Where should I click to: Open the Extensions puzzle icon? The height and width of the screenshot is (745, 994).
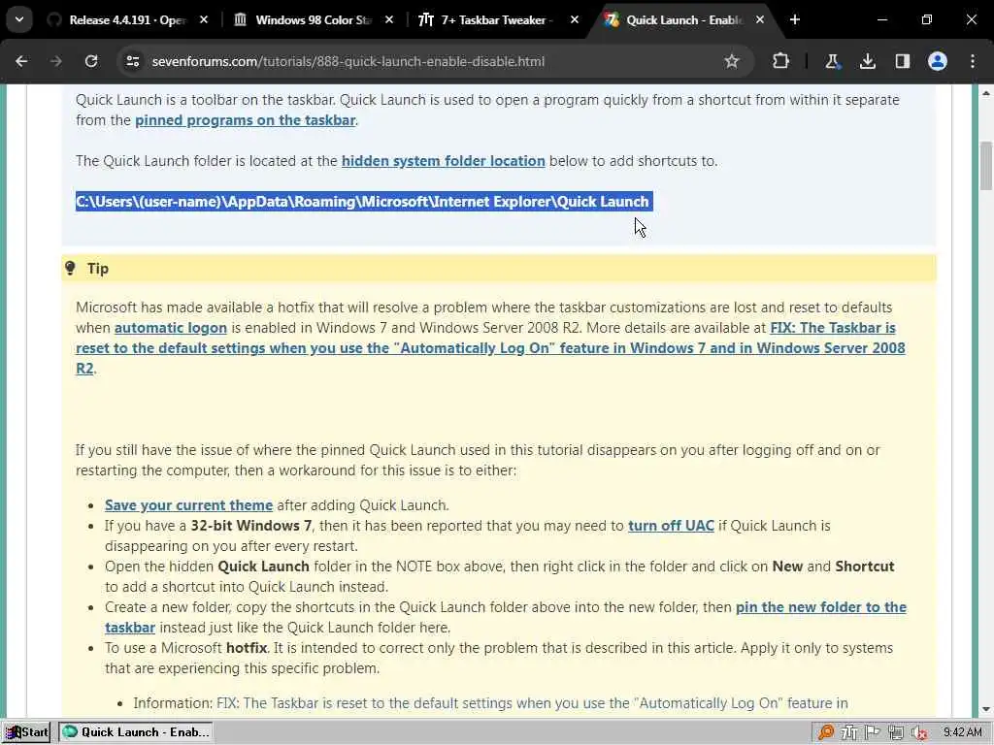click(781, 61)
